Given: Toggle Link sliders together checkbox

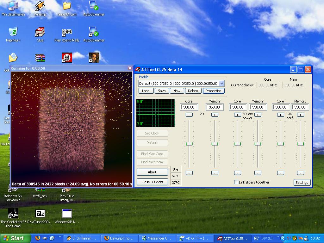Looking at the screenshot, I should pos(236,182).
